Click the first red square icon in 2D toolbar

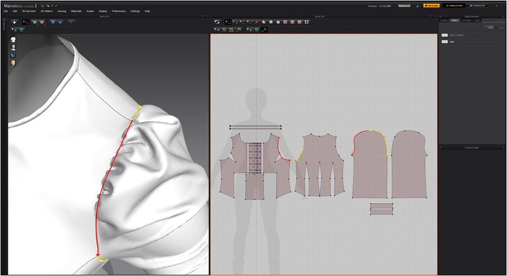pos(285,22)
